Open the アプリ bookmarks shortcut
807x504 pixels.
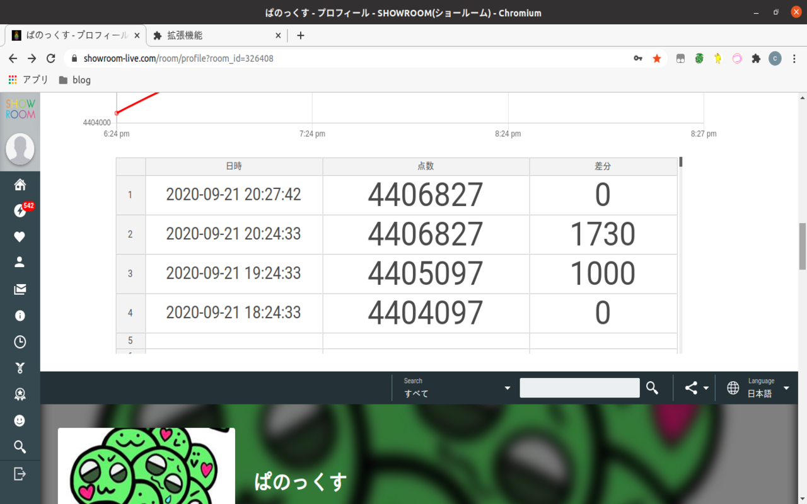[28, 80]
